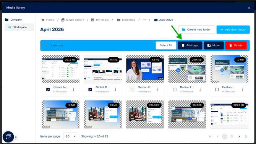Open the 1.3 MB Feature ... thumbnail
Screen dimensions: 256x144
click(x=229, y=69)
